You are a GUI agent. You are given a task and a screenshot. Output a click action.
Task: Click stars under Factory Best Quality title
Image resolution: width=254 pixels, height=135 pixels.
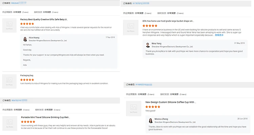pyautogui.click(x=27, y=24)
